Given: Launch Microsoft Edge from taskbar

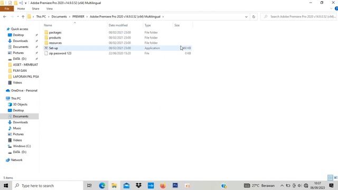Looking at the screenshot, I should click(102, 185).
